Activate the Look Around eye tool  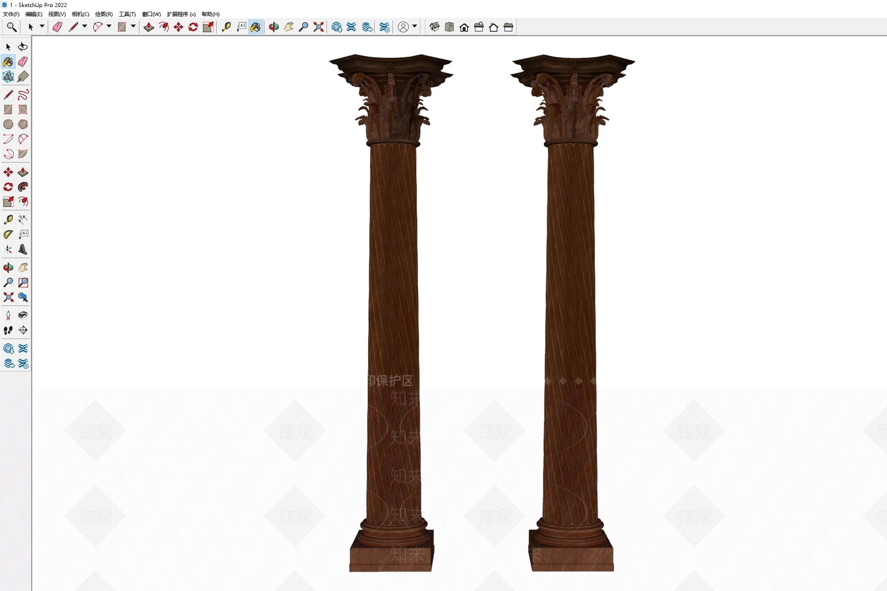(x=23, y=316)
